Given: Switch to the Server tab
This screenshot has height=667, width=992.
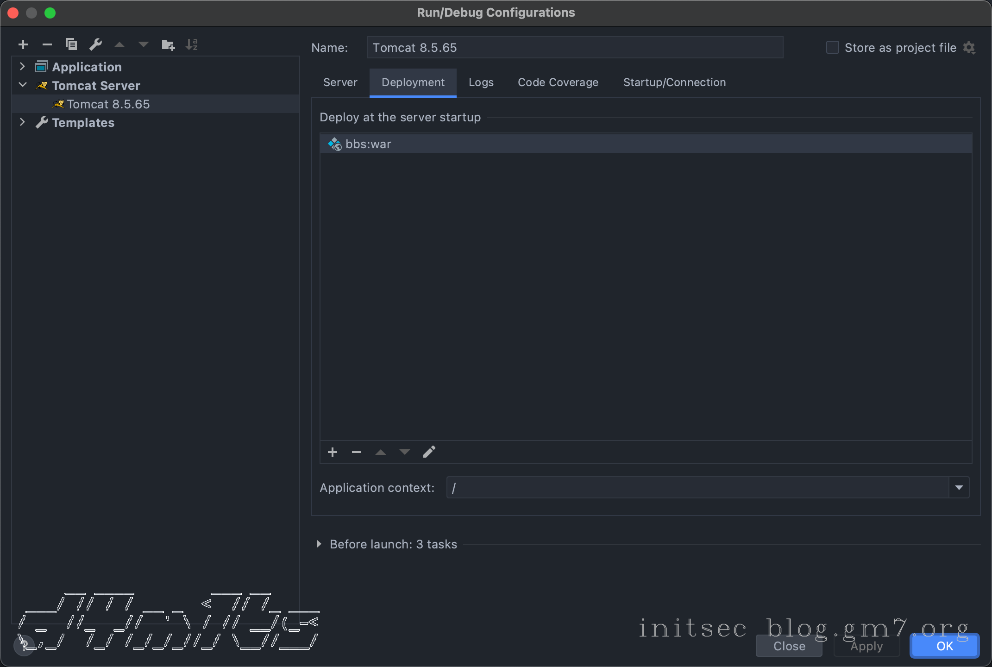Looking at the screenshot, I should point(340,82).
